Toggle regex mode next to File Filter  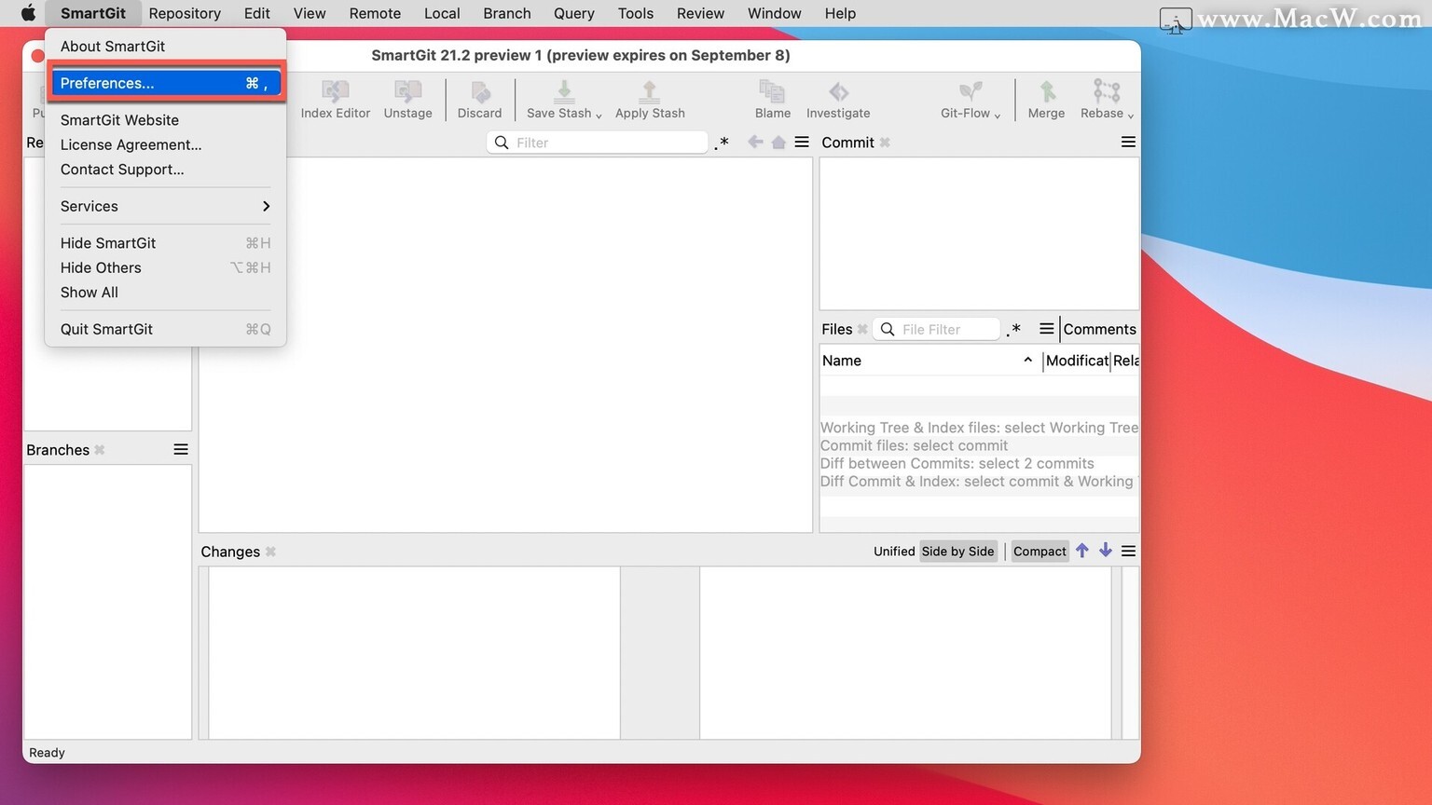[x=1013, y=329]
